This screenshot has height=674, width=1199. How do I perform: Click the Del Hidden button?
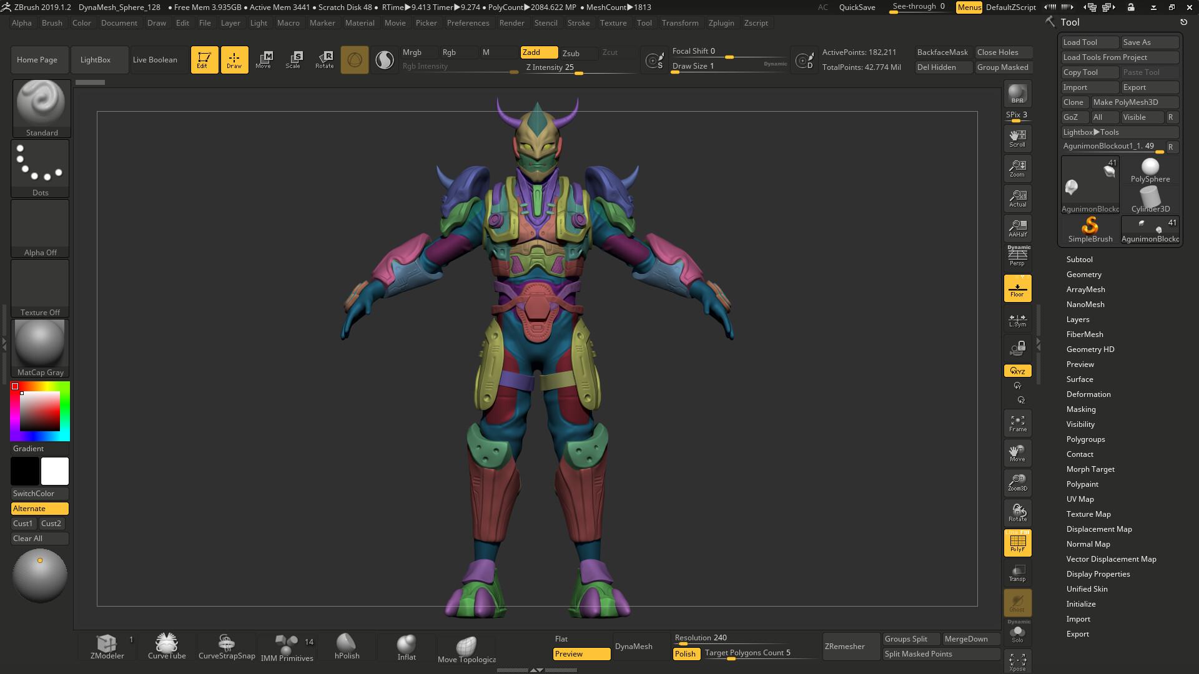[943, 67]
